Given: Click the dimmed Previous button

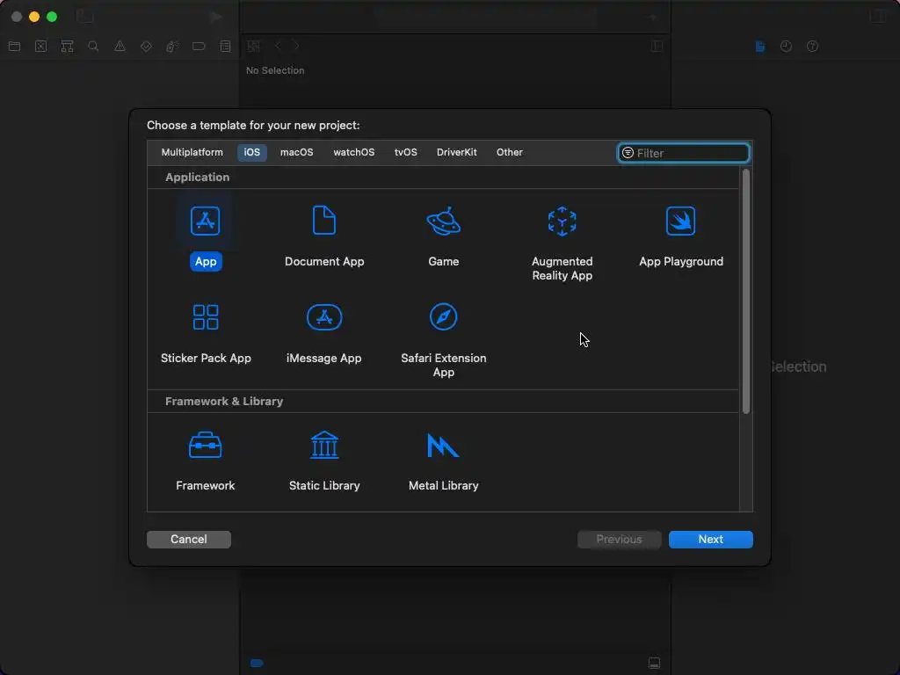Looking at the screenshot, I should (619, 539).
